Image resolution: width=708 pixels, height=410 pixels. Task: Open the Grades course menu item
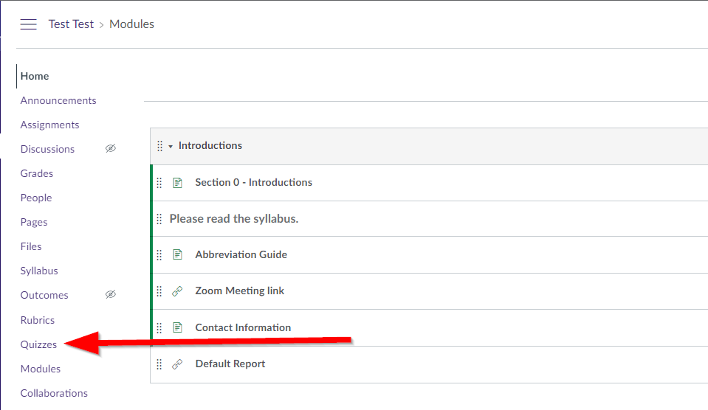[37, 173]
